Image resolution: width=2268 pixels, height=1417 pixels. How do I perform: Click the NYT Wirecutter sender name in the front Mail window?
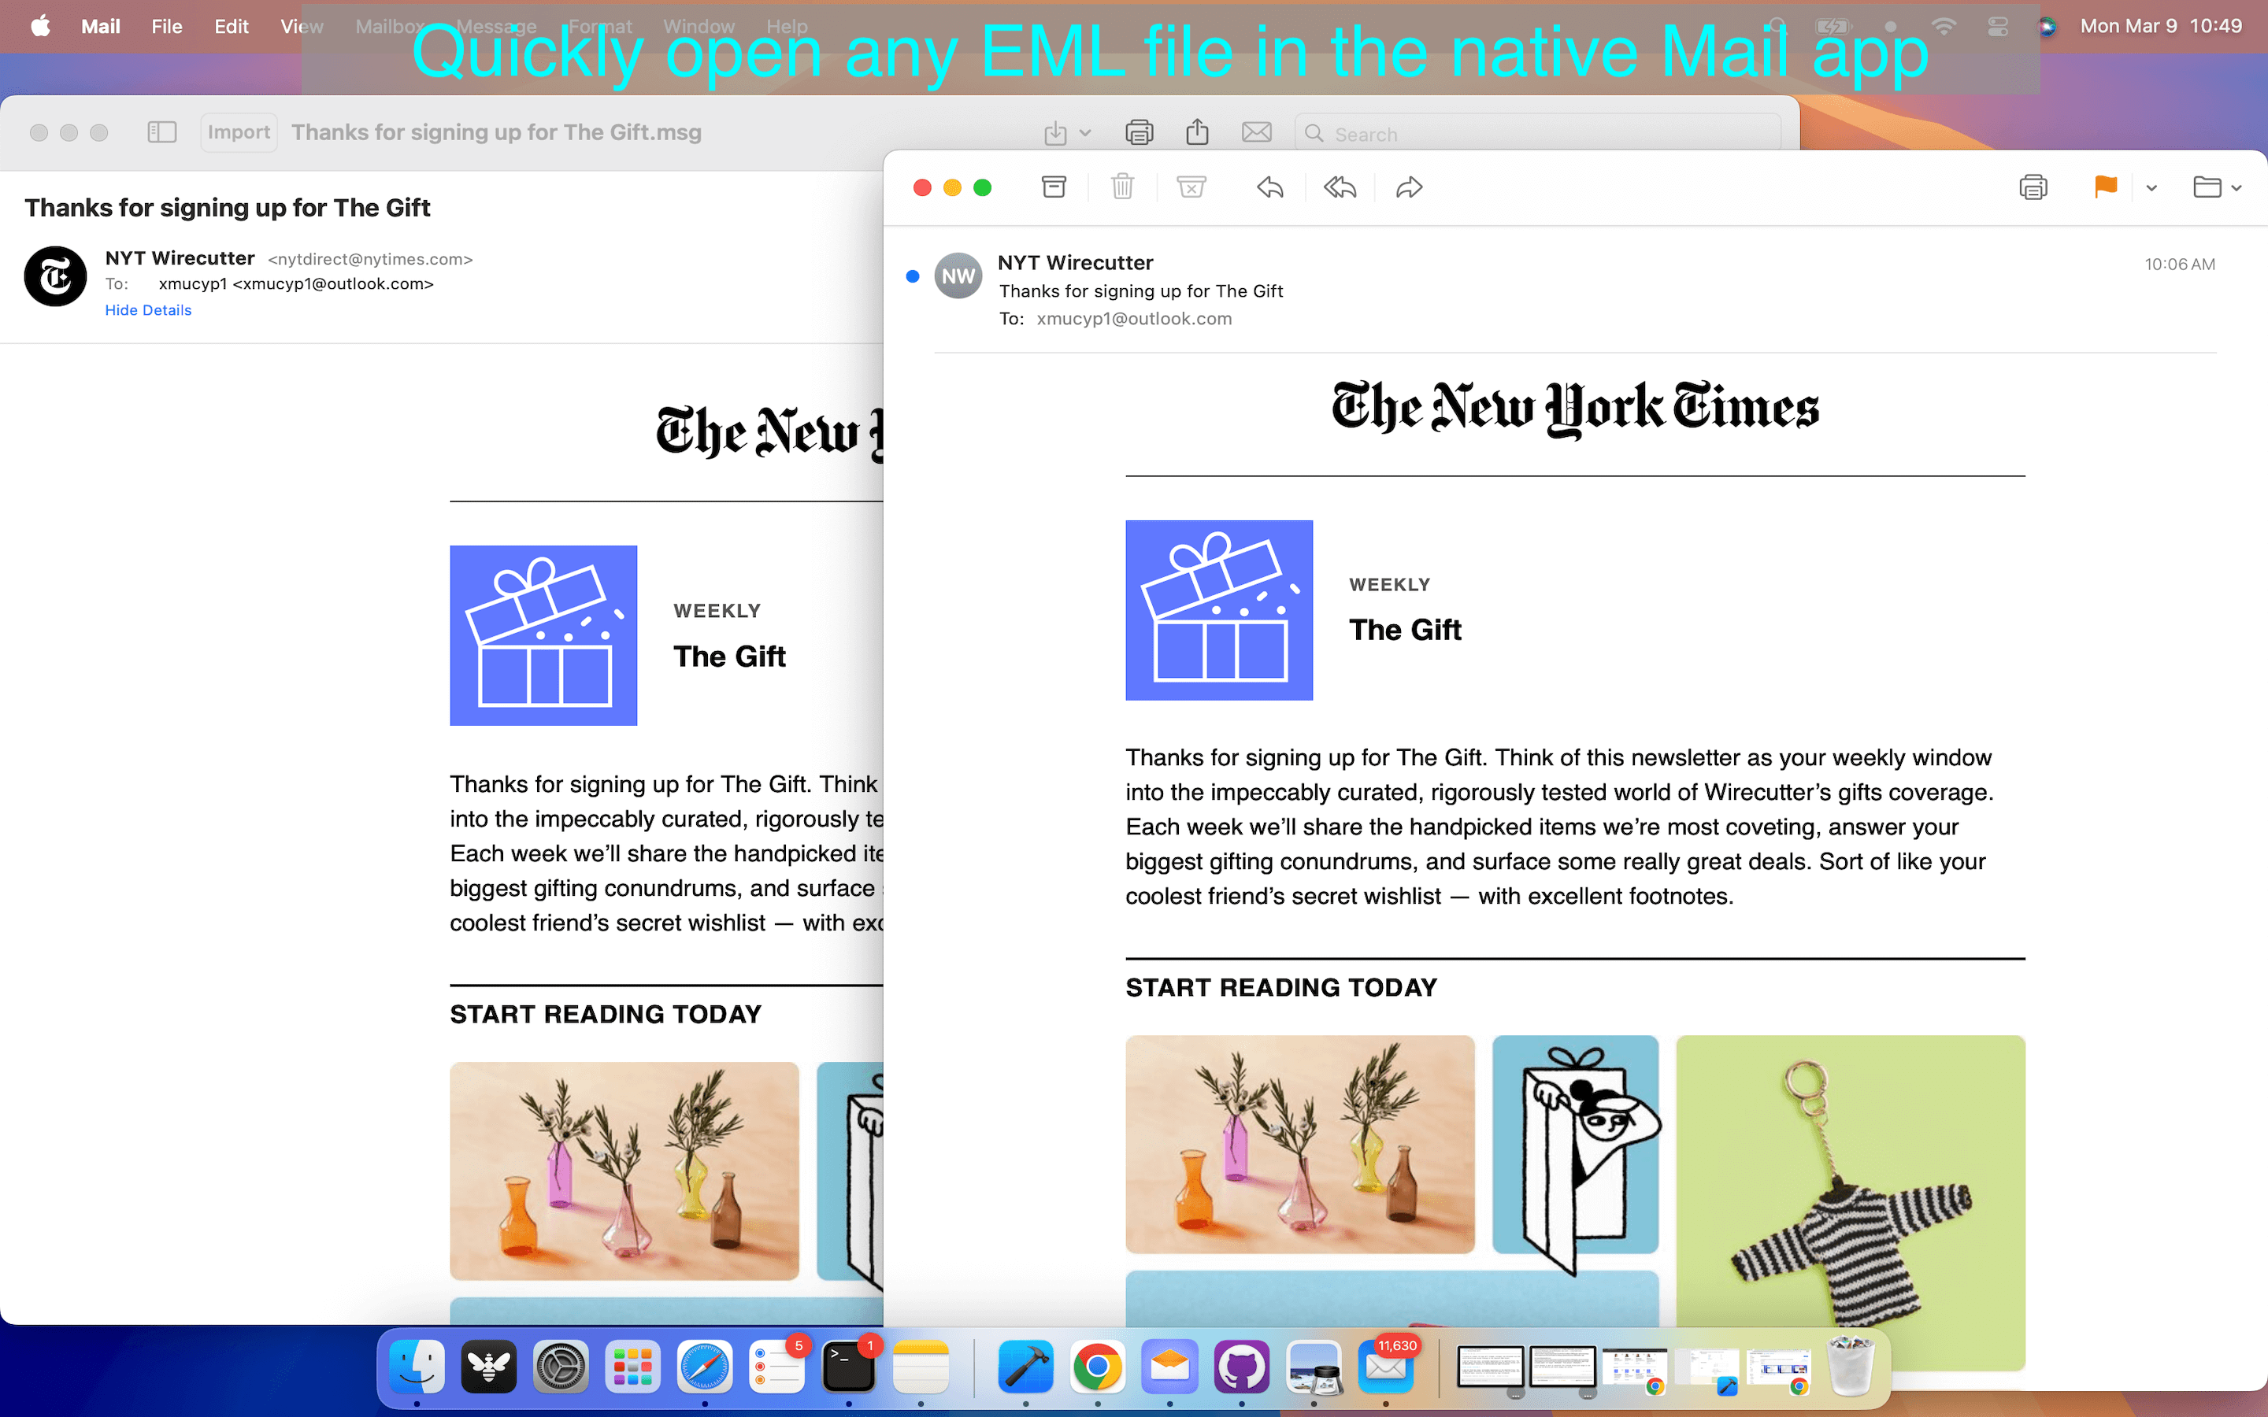coord(1075,264)
